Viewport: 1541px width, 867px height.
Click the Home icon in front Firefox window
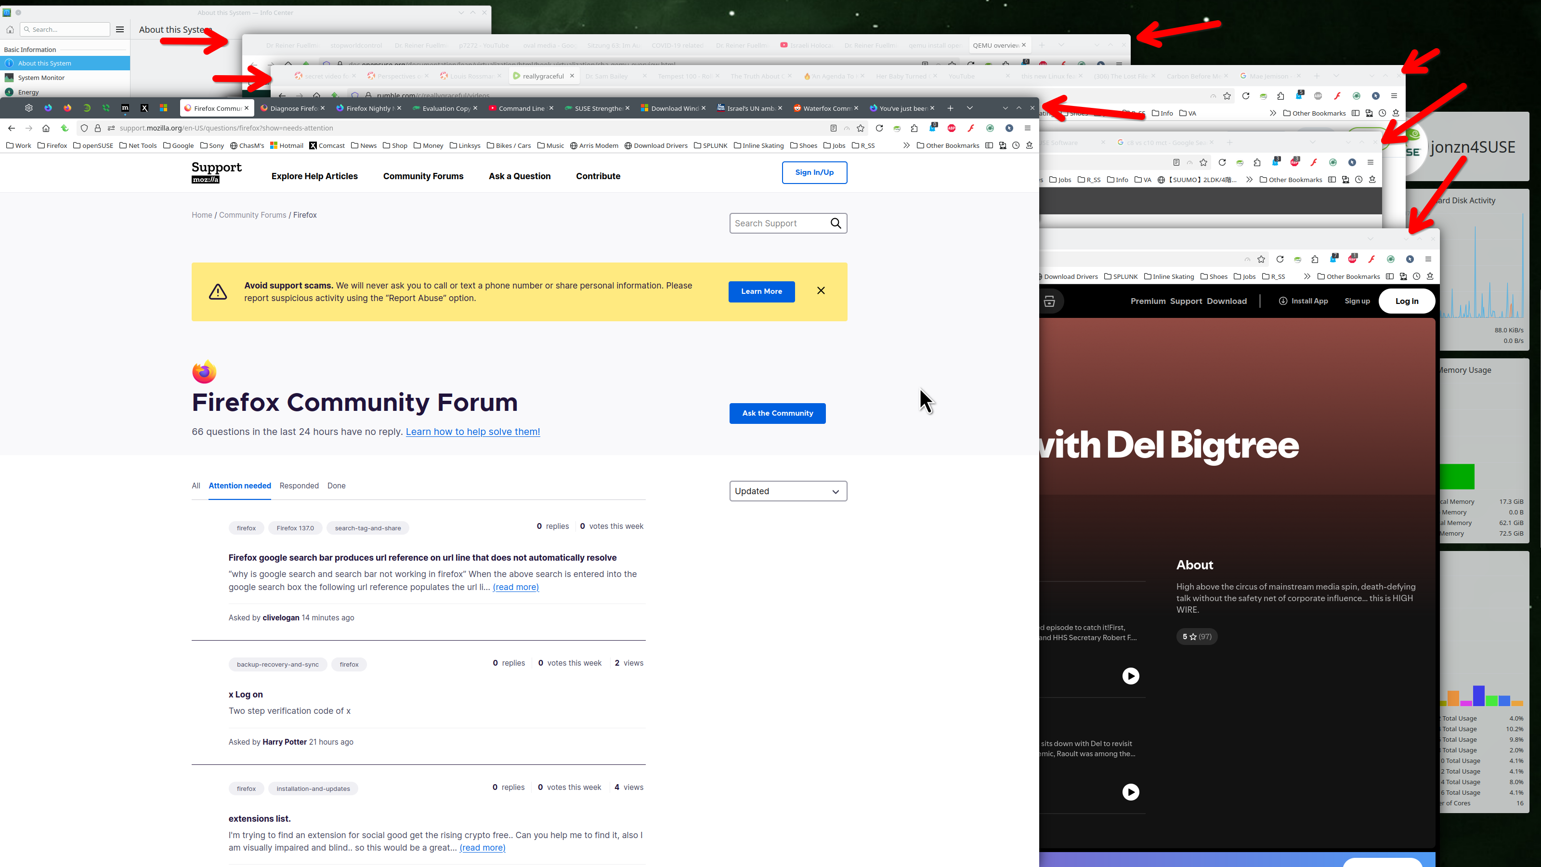click(46, 128)
